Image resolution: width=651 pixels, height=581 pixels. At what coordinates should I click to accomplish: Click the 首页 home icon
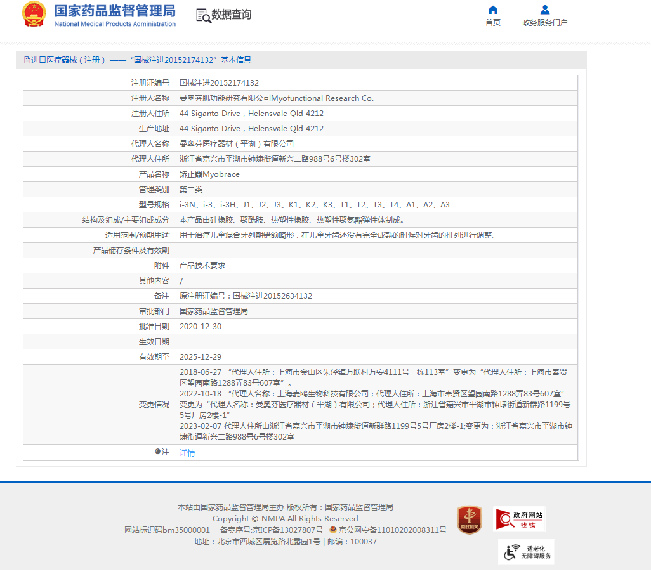click(x=493, y=10)
